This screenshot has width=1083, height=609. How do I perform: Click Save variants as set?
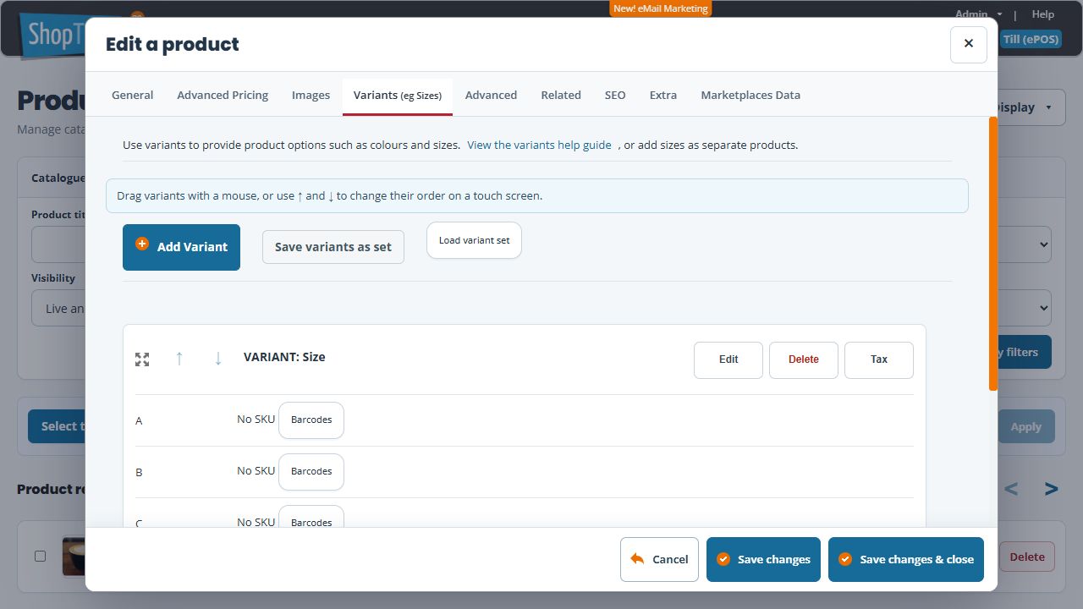coord(333,247)
